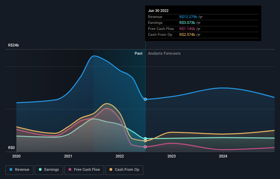Toggle the Free Cash Flow legend button
This screenshot has height=179, width=280.
(84, 170)
